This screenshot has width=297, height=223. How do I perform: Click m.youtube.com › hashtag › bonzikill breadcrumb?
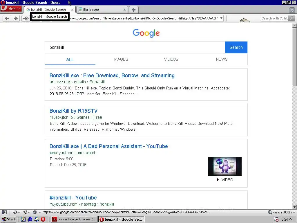pos(82,204)
